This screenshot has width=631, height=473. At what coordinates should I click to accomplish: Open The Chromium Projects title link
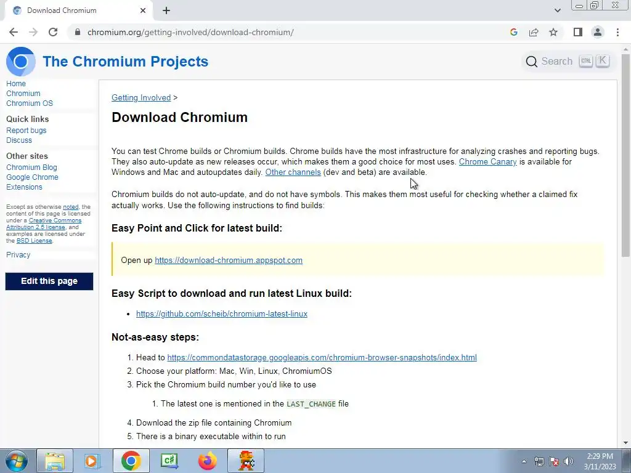click(126, 62)
